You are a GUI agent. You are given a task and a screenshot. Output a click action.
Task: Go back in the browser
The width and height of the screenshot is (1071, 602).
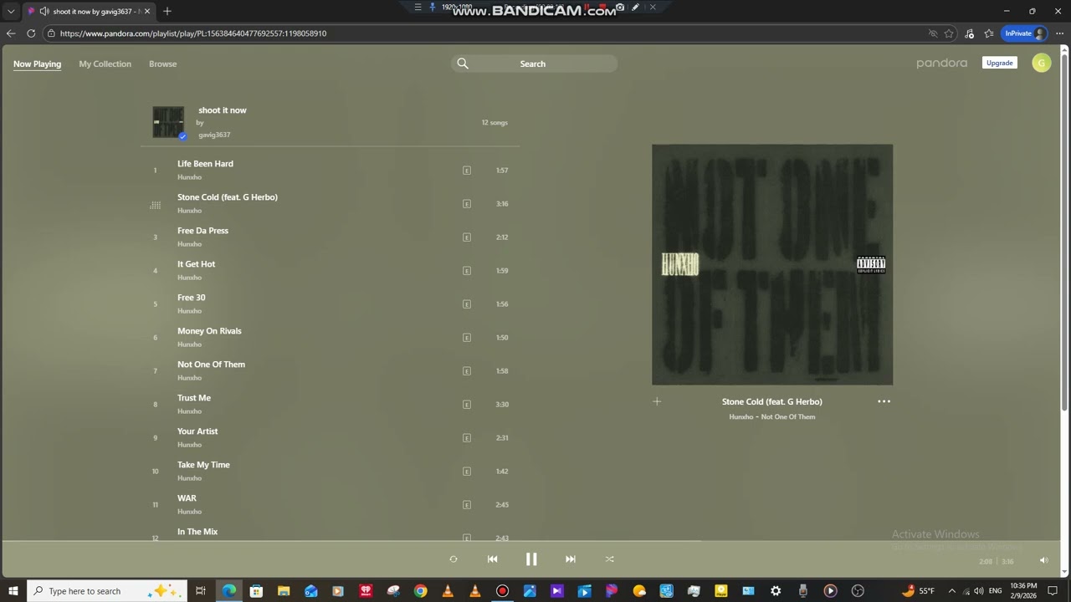(x=11, y=33)
